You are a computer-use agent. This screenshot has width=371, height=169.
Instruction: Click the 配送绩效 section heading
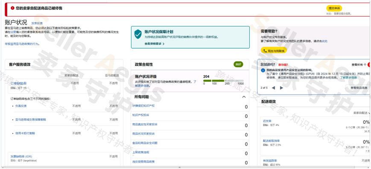pos(269,102)
